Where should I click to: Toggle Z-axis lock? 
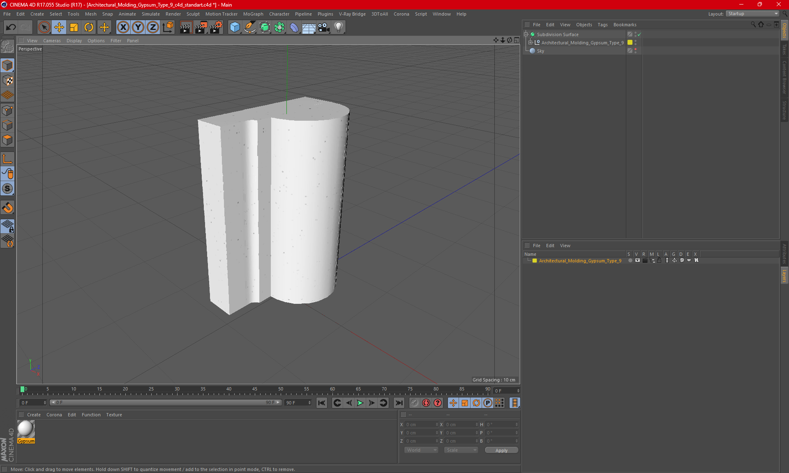click(x=153, y=27)
